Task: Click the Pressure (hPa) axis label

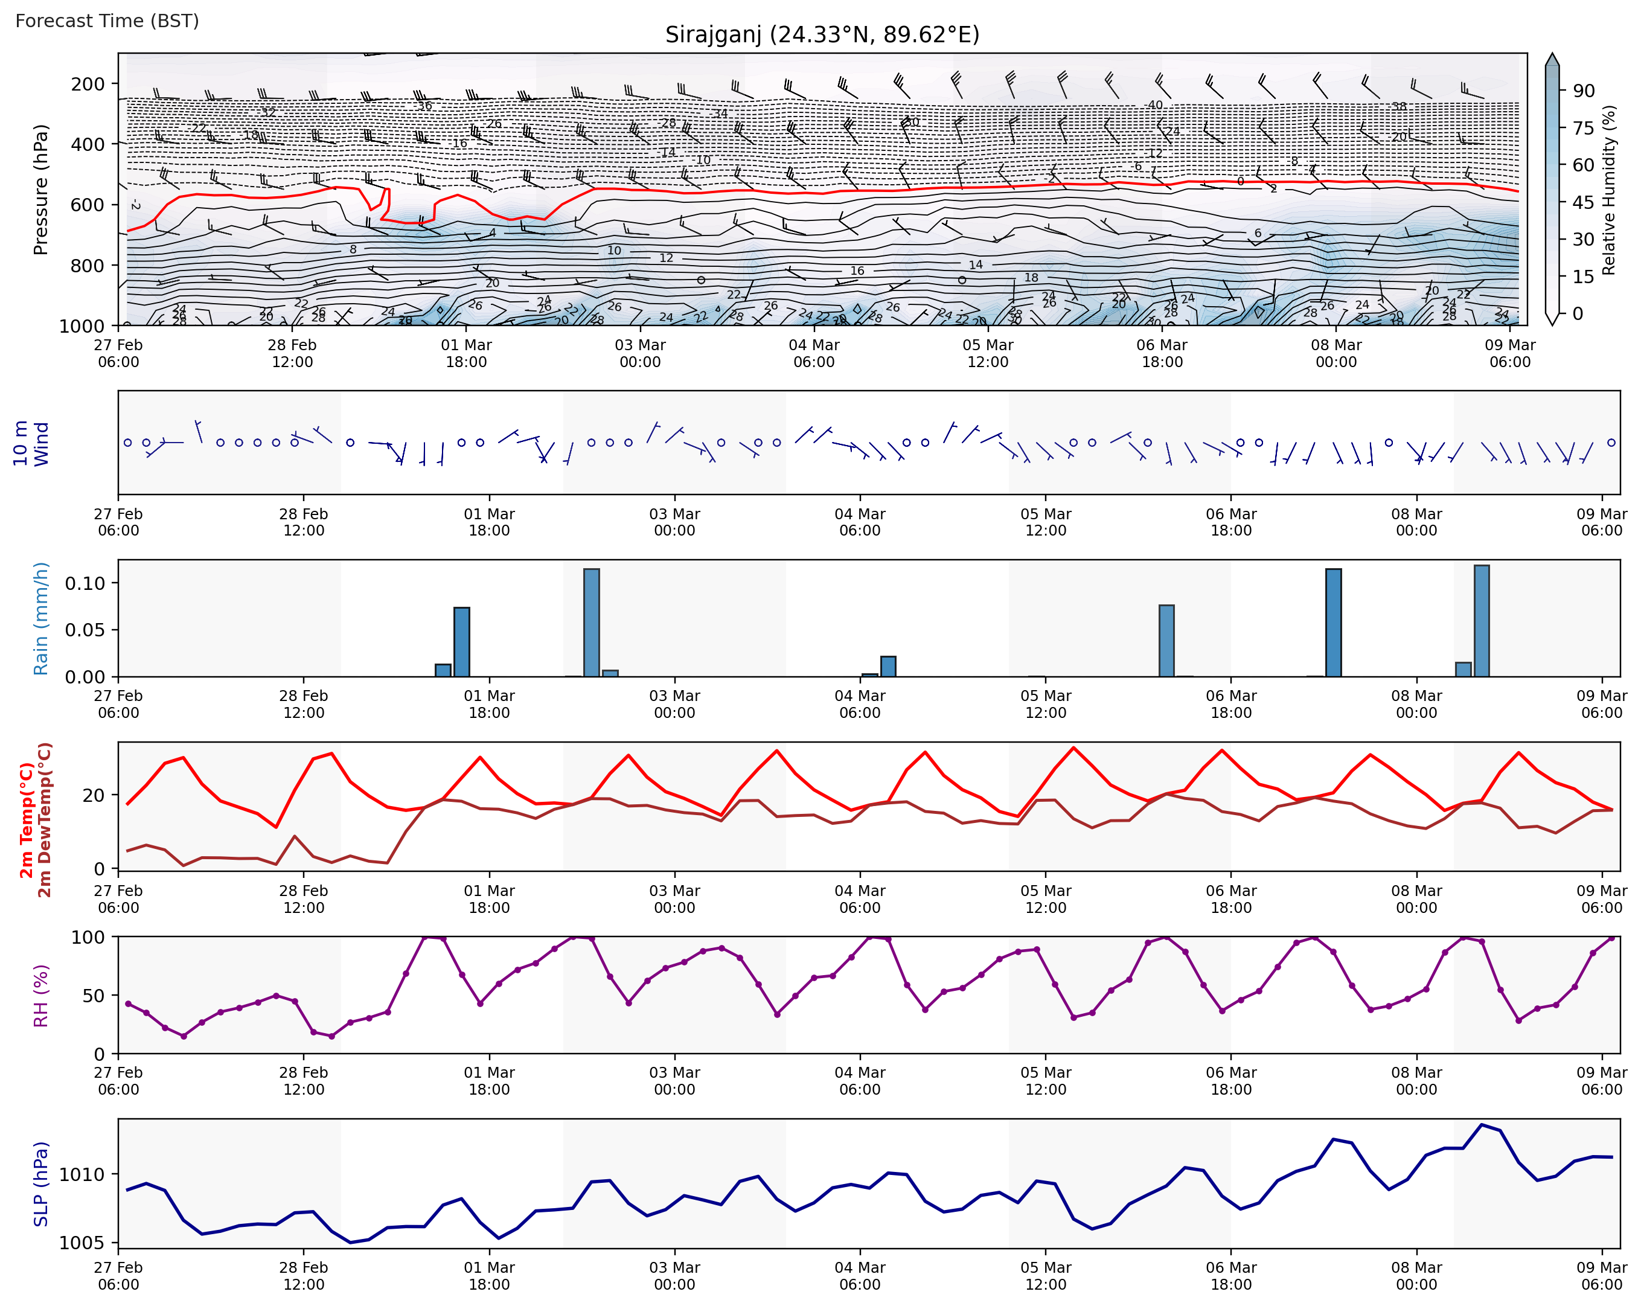Action: (40, 190)
